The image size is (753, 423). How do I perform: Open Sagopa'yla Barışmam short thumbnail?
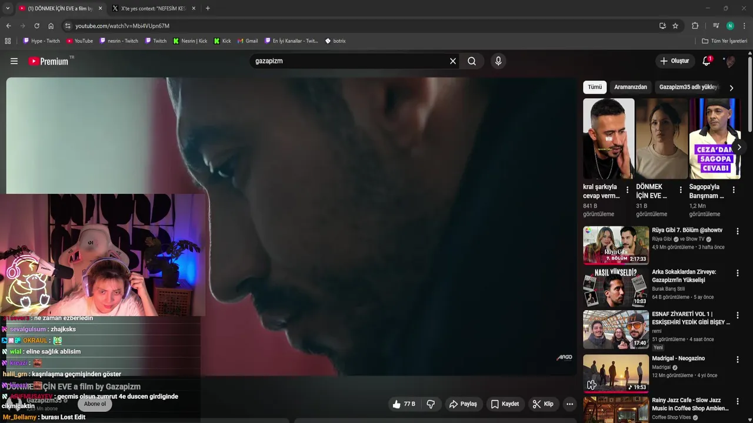(715, 139)
